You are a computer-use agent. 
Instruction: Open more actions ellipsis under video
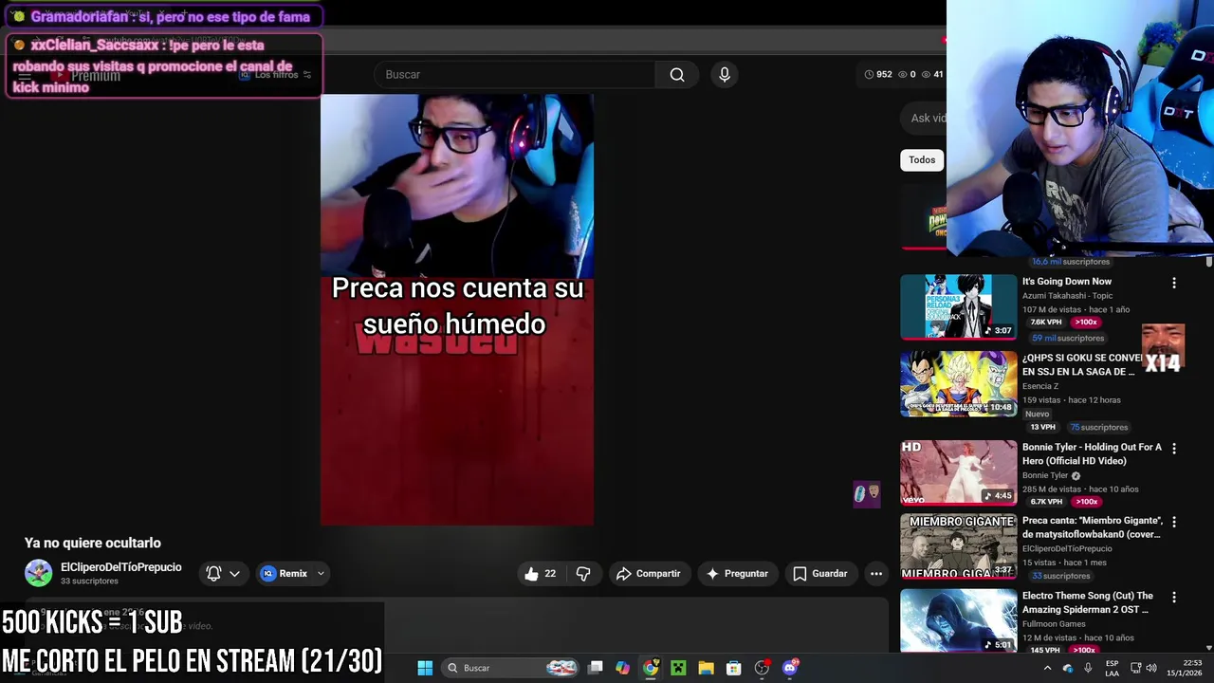click(876, 573)
